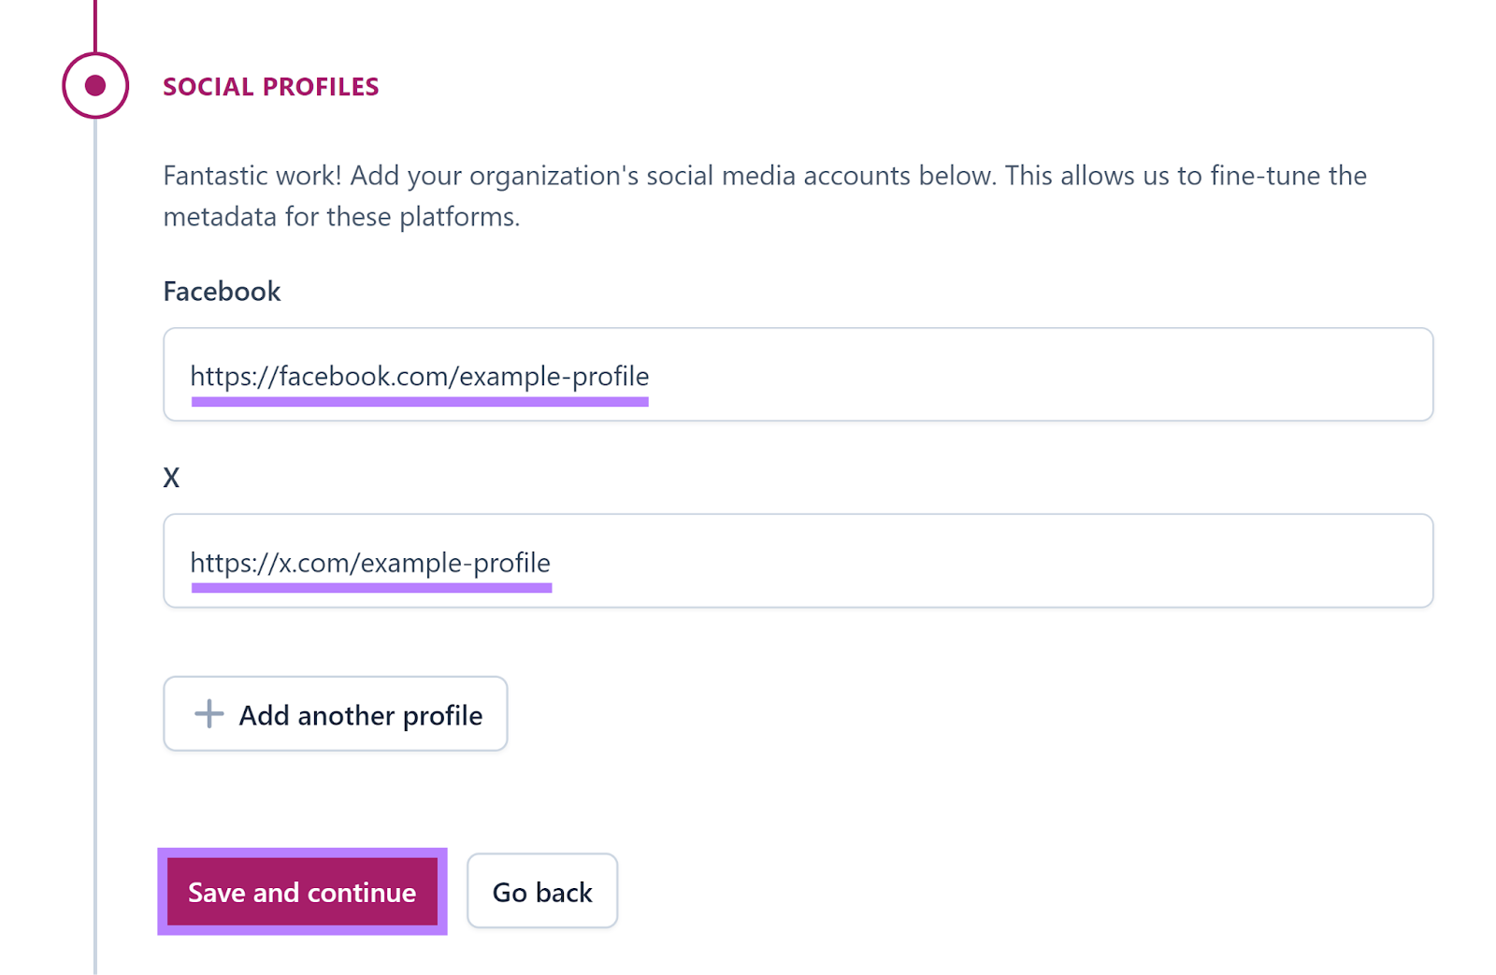Select the x.com example-profile URL text
1496x975 pixels.
(x=370, y=563)
